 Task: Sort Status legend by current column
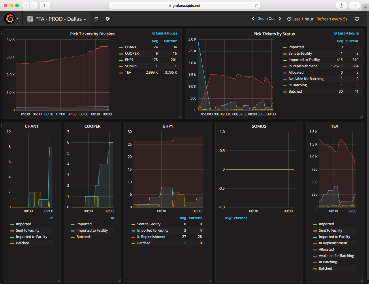point(352,41)
